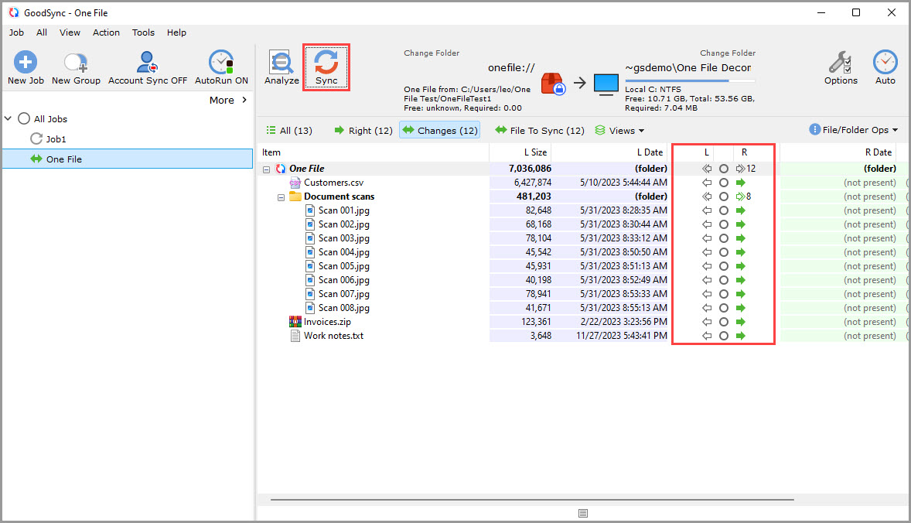Click the left onefile lock folder icon
The image size is (911, 523).
pyautogui.click(x=553, y=84)
